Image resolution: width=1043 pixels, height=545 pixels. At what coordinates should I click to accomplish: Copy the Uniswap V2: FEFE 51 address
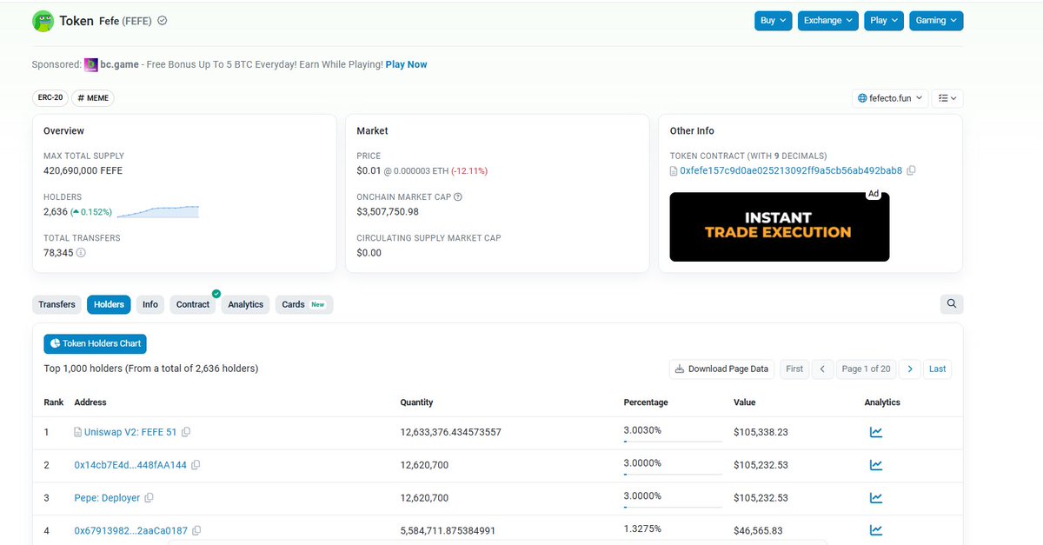pos(186,432)
